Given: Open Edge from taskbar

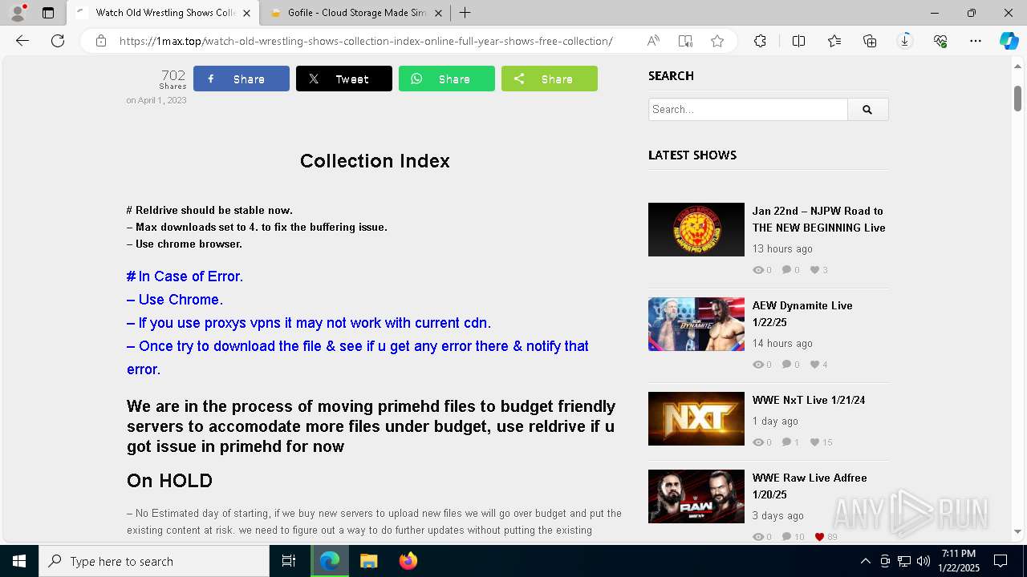Looking at the screenshot, I should pos(330,561).
